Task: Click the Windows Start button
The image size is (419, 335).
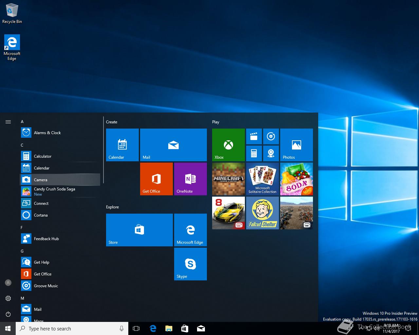Action: [8, 328]
